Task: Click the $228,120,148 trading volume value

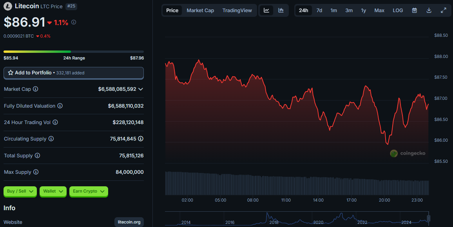Action: point(128,122)
